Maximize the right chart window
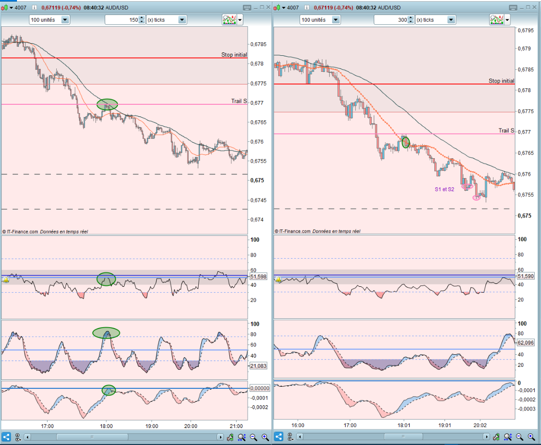Screen dimensions: 541x445 pos(528,7)
